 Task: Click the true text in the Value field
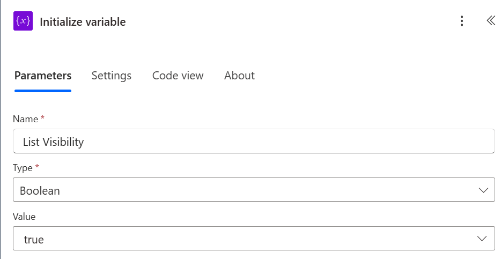tap(34, 239)
